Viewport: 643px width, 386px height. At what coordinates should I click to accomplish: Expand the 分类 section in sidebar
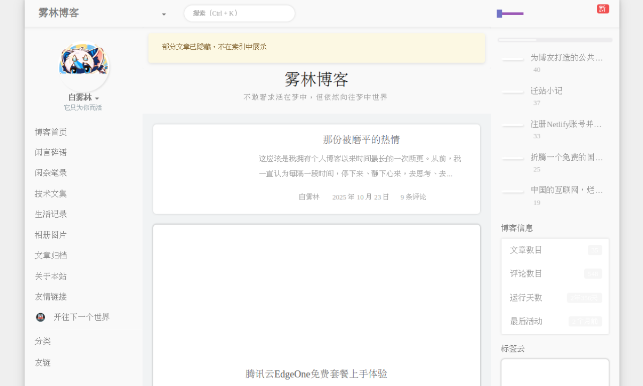pos(43,341)
